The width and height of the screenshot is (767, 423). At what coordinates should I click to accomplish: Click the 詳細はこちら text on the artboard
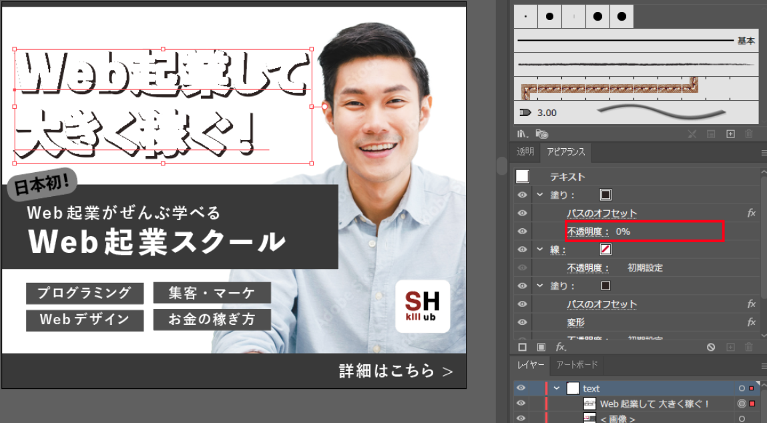point(387,371)
